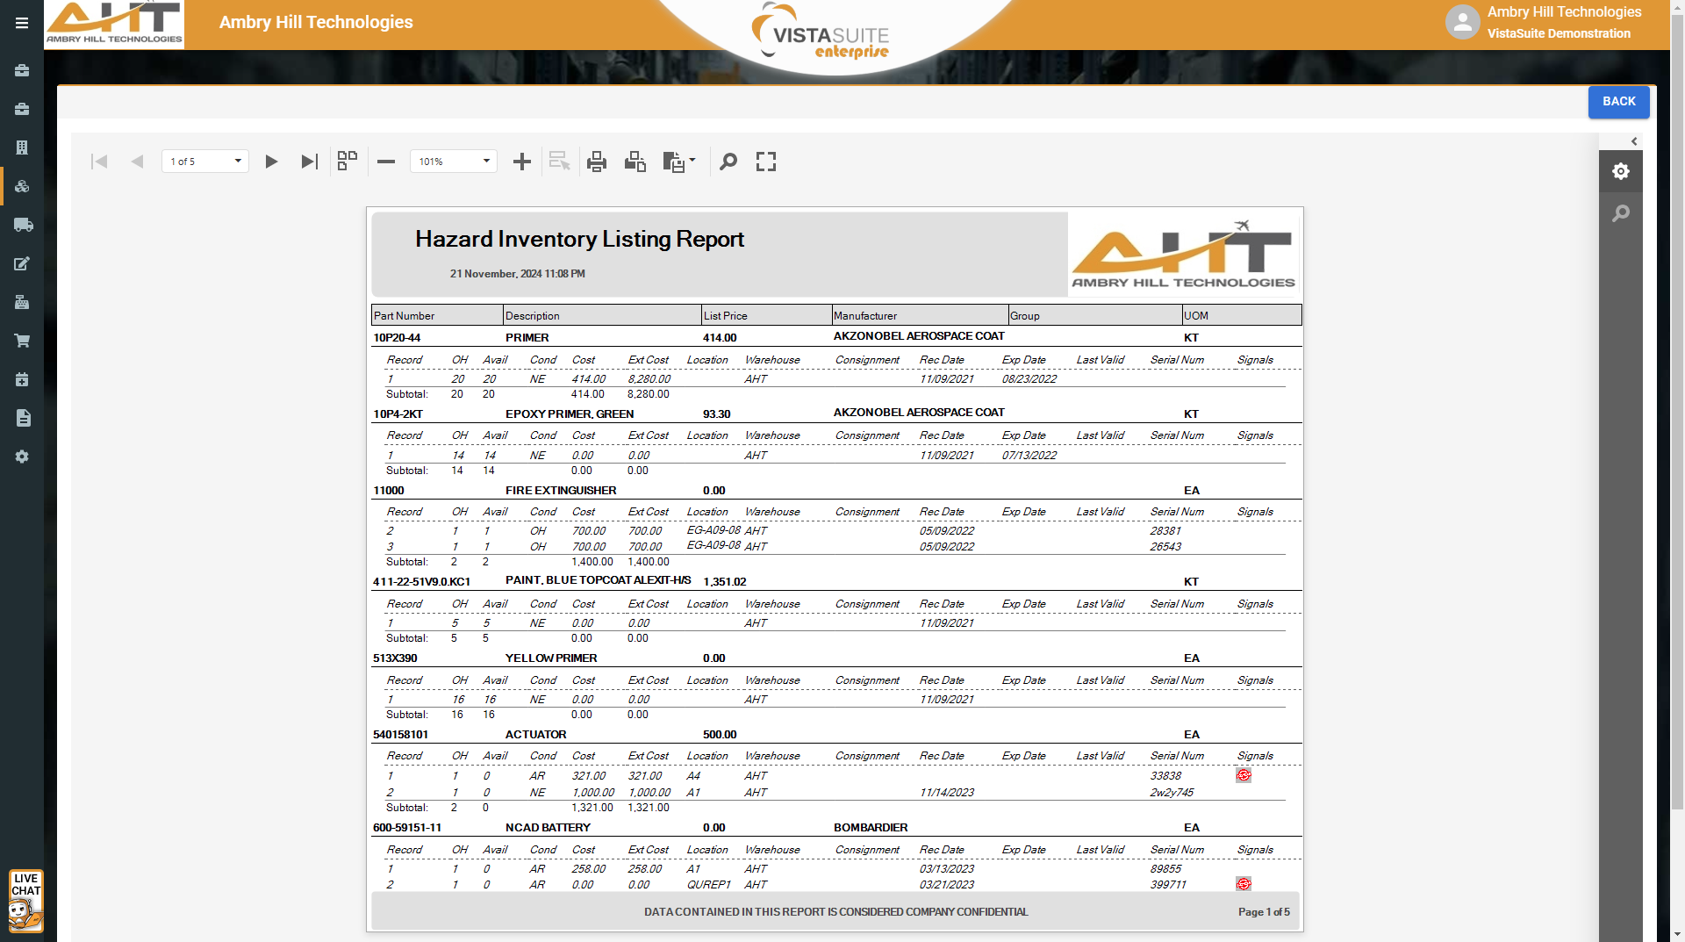Print the report using the printer icon

coord(597,162)
